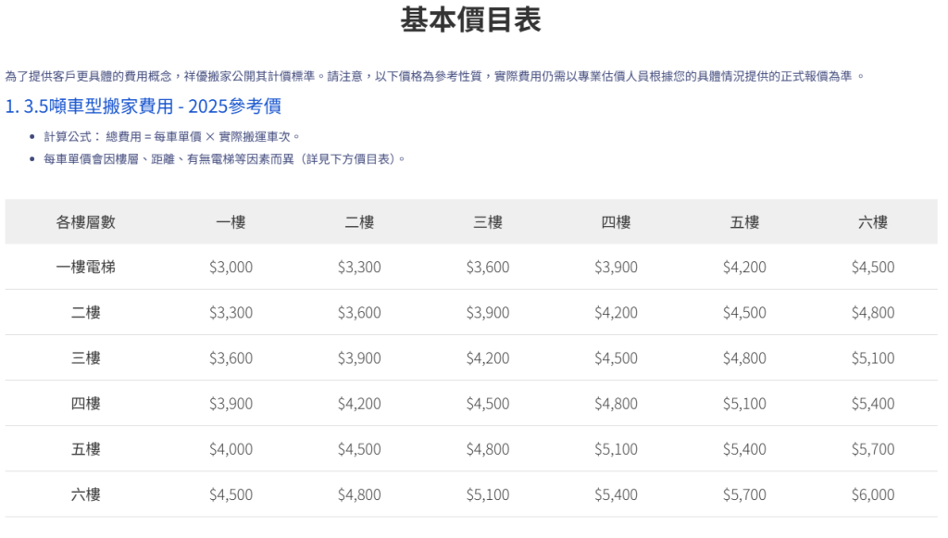Click the 二樓 row label

point(86,312)
